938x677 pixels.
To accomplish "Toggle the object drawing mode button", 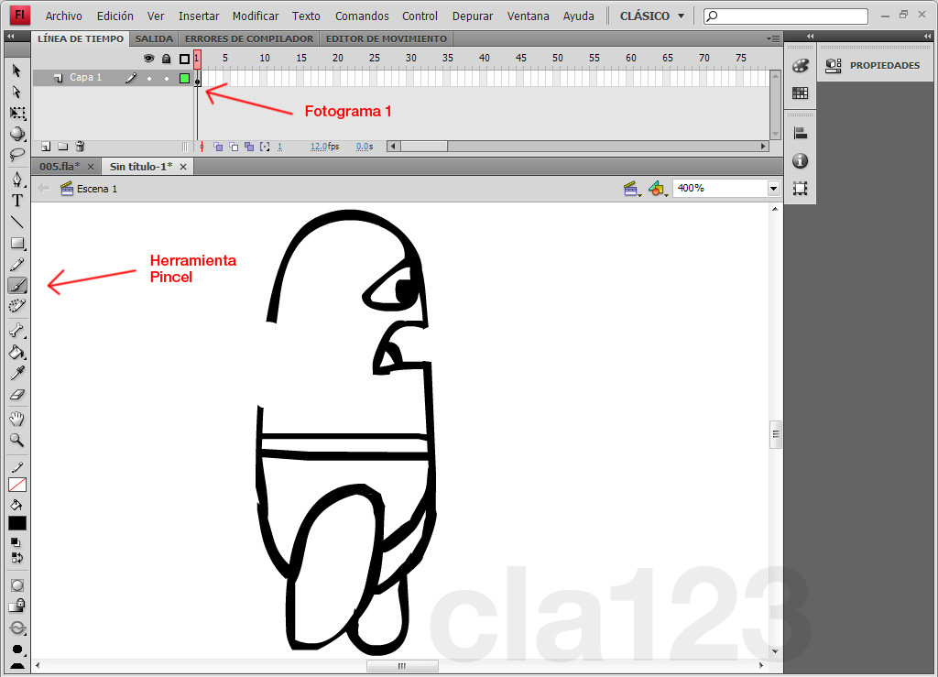I will click(17, 585).
